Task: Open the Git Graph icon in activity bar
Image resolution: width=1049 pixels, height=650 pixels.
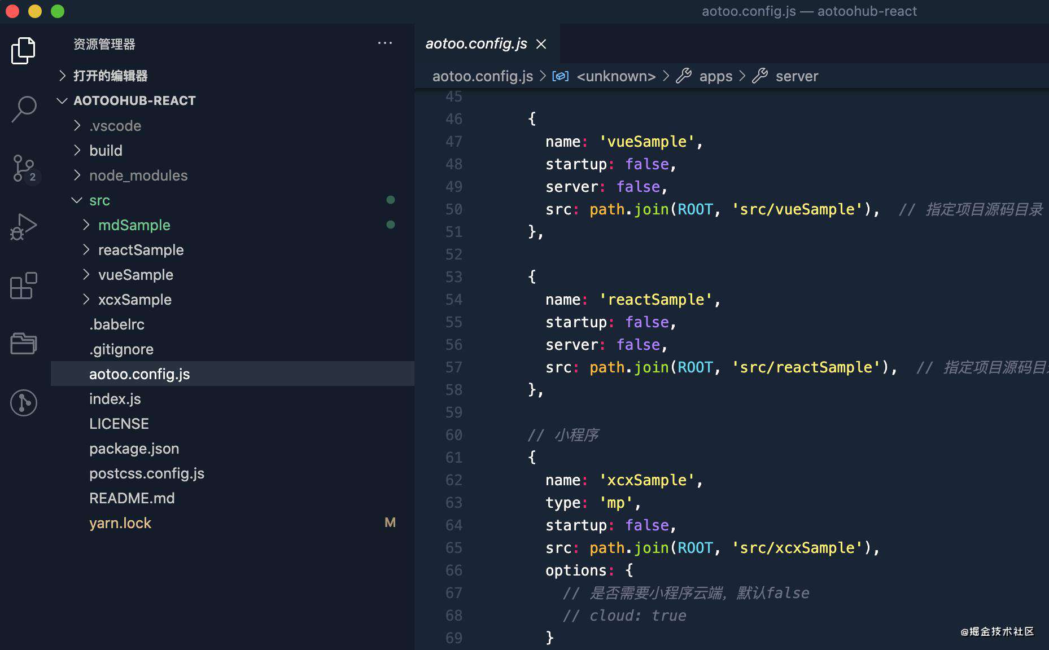Action: click(x=24, y=403)
